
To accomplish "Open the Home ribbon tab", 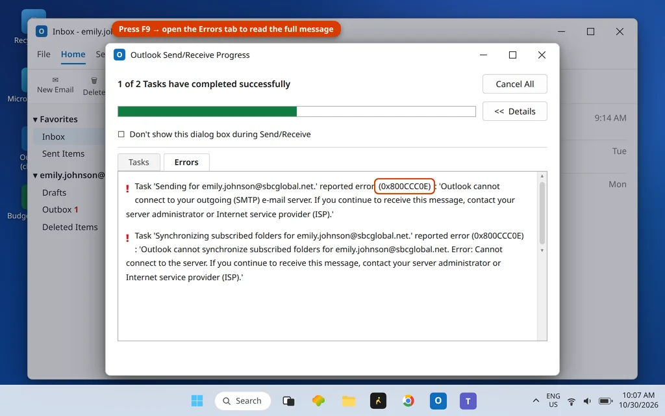I will point(73,55).
